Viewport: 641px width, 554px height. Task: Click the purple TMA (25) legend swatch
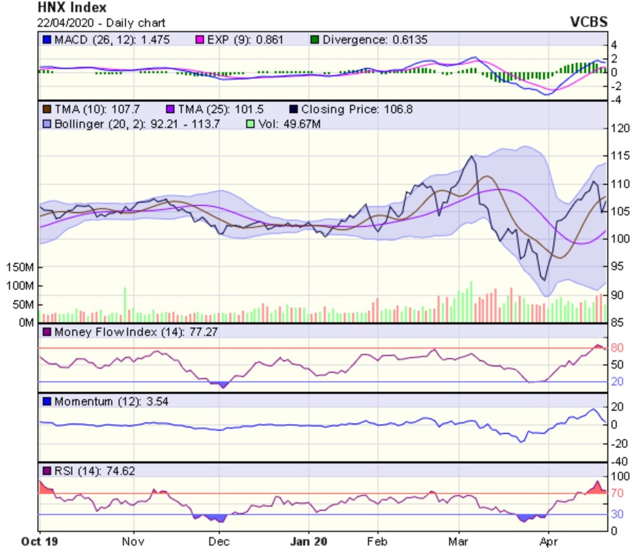coord(170,109)
